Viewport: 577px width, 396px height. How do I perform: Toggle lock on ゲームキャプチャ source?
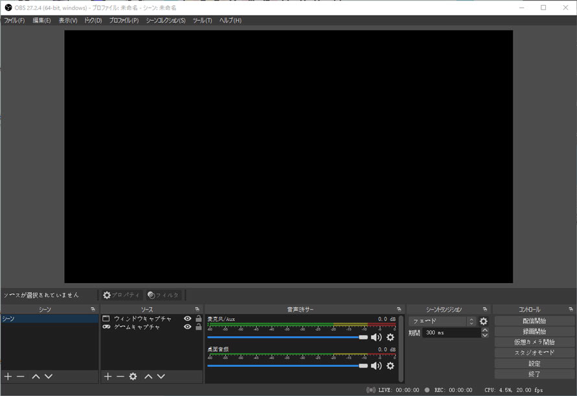[x=198, y=327]
